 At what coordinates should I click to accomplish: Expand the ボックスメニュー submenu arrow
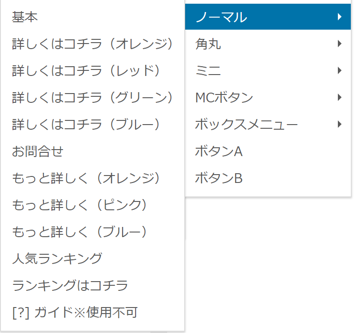(339, 124)
